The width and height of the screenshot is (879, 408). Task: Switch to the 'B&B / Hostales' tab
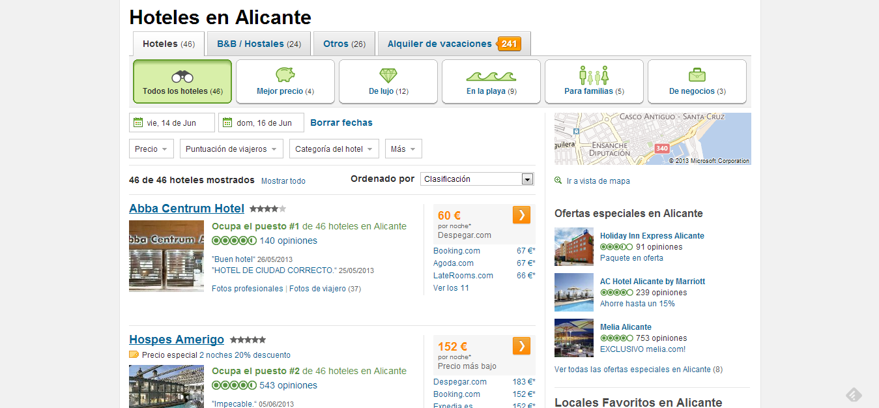pyautogui.click(x=259, y=44)
